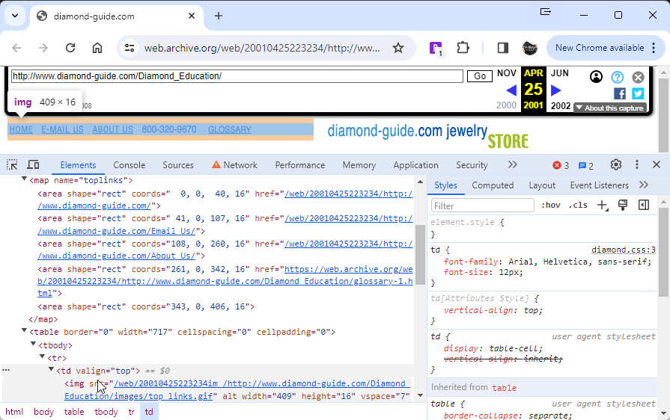The height and width of the screenshot is (420, 670).
Task: Open the Wayback user account icon
Action: coord(596,77)
